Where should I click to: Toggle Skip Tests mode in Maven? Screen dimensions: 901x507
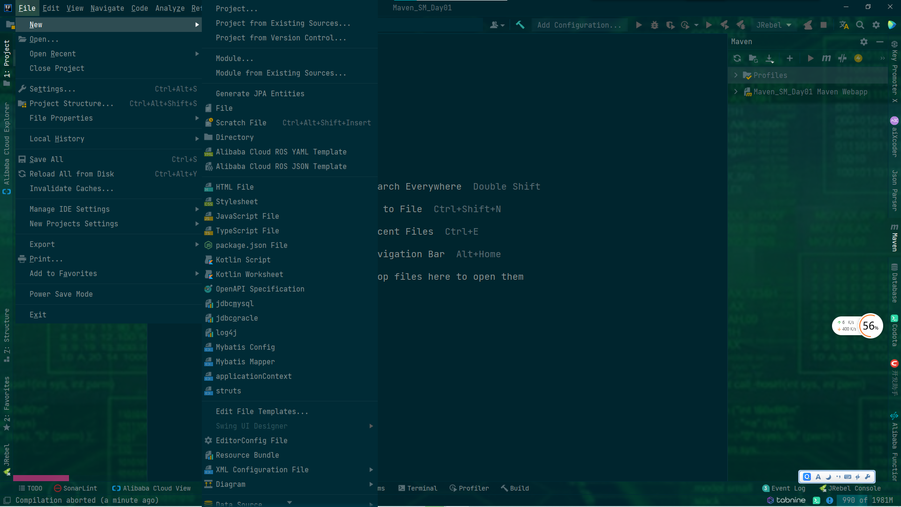coord(858,58)
